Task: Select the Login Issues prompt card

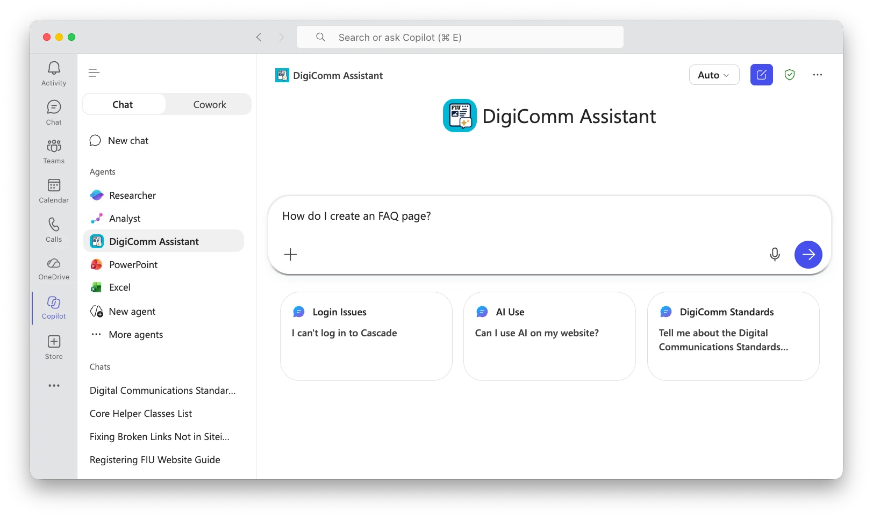Action: click(366, 336)
